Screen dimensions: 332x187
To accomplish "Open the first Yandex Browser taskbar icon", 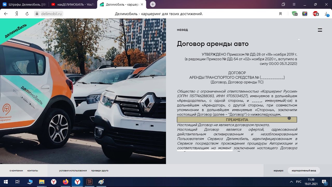I will point(54,182).
